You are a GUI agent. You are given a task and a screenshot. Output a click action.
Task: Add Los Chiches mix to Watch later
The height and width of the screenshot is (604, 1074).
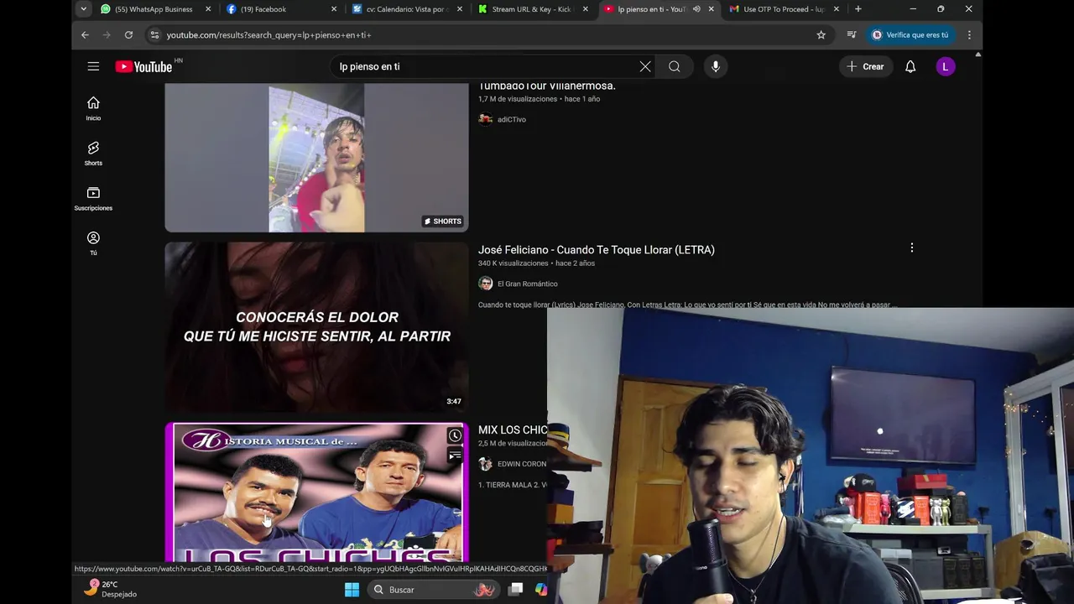(x=455, y=435)
